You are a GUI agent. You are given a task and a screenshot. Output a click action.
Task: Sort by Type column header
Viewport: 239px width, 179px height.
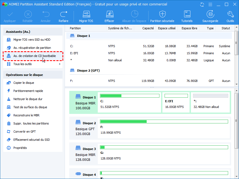(210, 28)
